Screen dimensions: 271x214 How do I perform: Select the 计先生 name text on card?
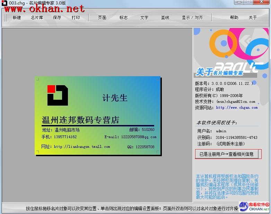coord(115,98)
